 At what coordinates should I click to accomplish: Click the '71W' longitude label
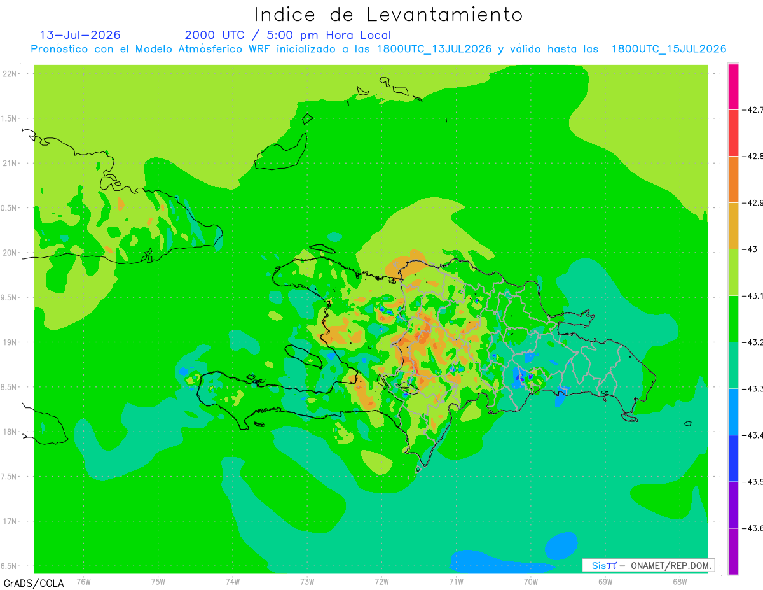click(456, 581)
